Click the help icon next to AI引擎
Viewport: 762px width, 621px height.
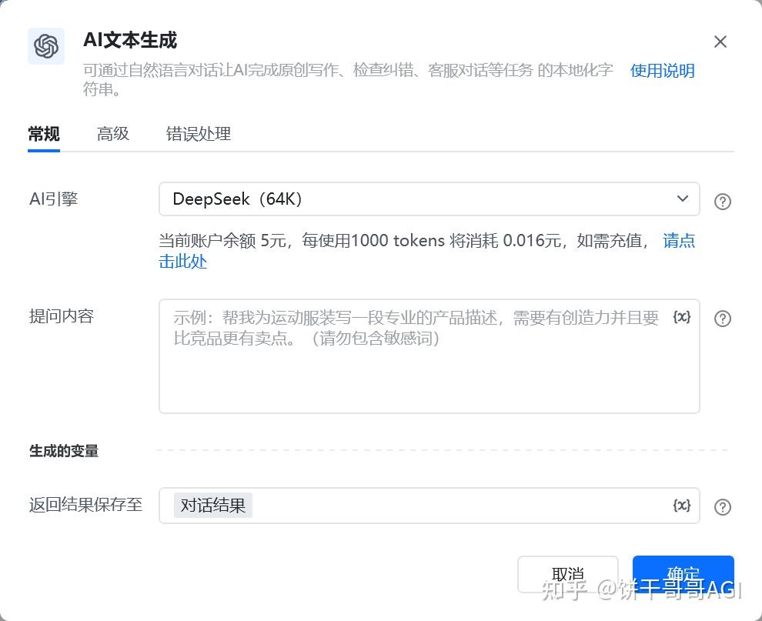[x=723, y=201]
